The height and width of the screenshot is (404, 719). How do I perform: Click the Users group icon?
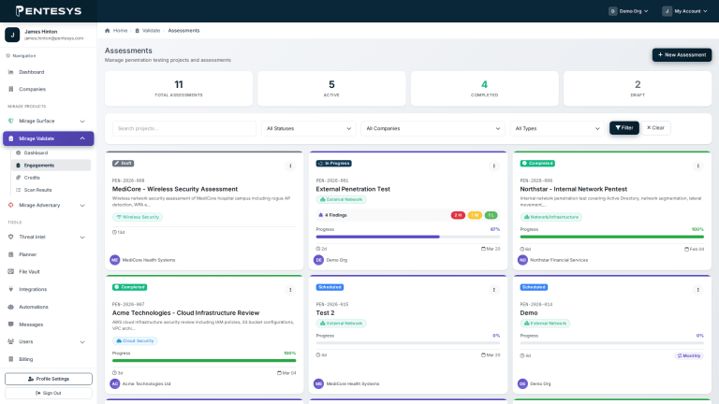(x=11, y=341)
